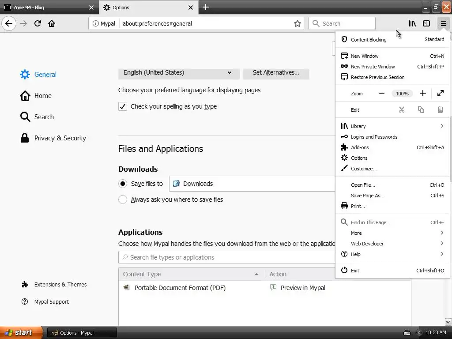The height and width of the screenshot is (339, 452).
Task: Click the Cut scissors icon
Action: pyautogui.click(x=402, y=109)
